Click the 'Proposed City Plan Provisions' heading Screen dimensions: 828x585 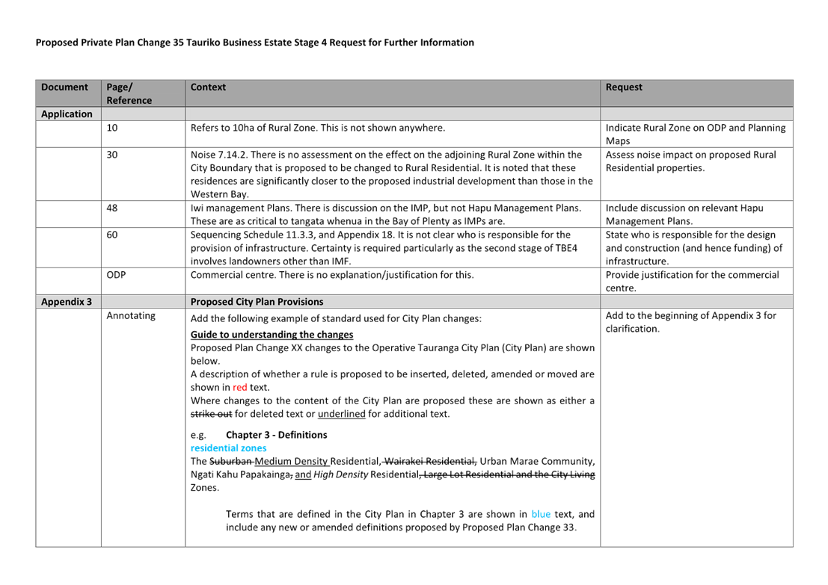click(x=257, y=302)
